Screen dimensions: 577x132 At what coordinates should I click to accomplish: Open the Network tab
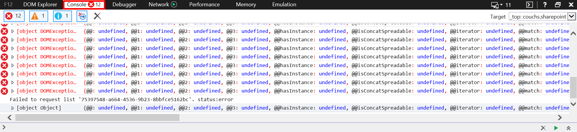coord(159,4)
